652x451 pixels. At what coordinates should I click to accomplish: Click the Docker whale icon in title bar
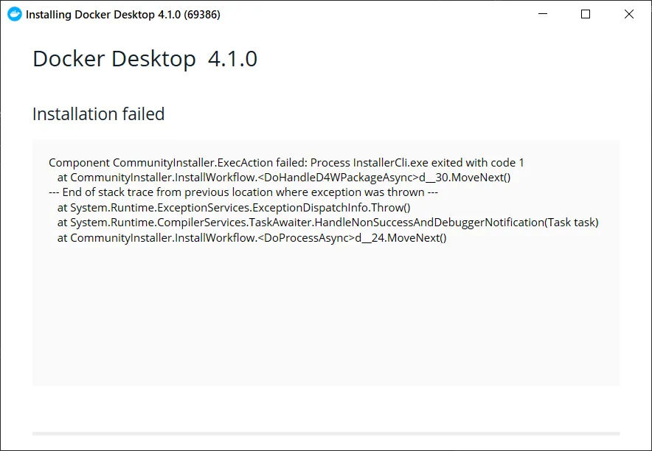[14, 14]
